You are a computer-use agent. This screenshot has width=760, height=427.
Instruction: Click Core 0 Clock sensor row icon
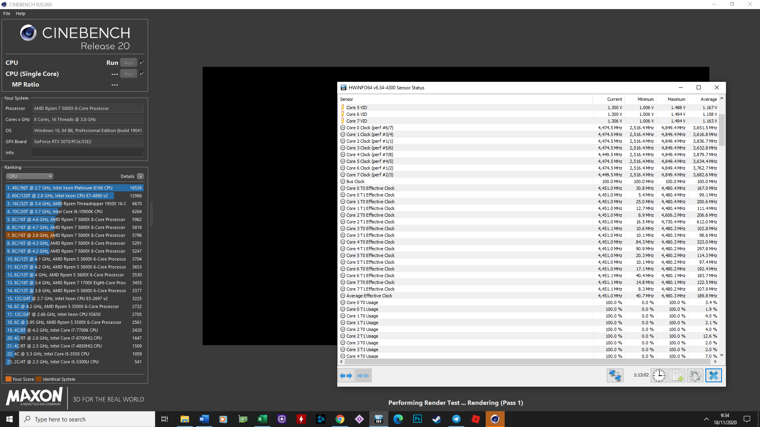(x=343, y=128)
